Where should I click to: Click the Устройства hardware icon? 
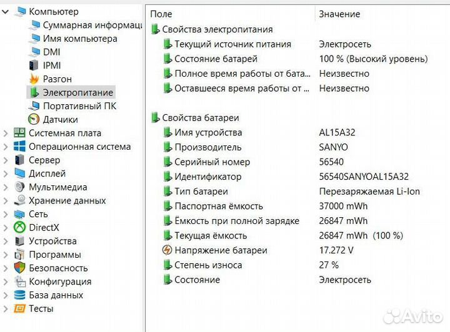19,241
